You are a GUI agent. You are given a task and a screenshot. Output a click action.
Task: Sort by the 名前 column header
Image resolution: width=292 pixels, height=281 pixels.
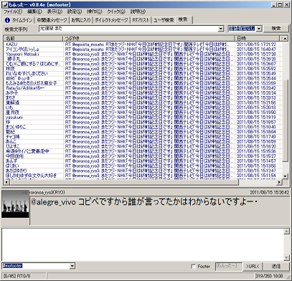33,38
